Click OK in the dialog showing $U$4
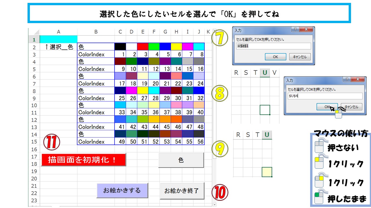Screen dimensions: 371x208 coord(327,107)
